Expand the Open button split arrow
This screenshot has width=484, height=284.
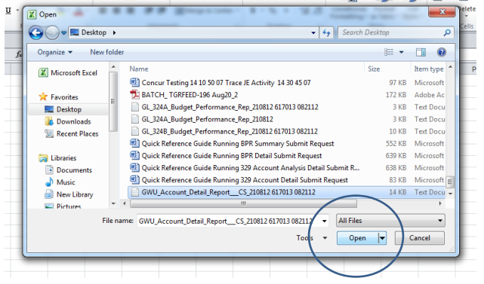click(x=382, y=238)
